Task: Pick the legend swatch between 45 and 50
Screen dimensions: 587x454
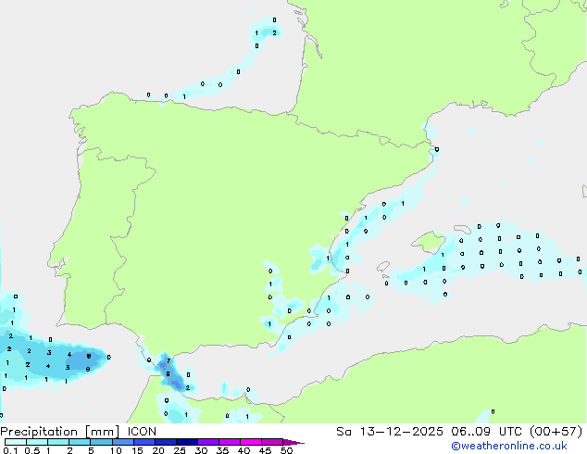Action: pyautogui.click(x=272, y=442)
